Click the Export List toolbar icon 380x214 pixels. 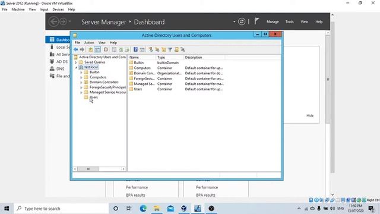click(x=127, y=49)
